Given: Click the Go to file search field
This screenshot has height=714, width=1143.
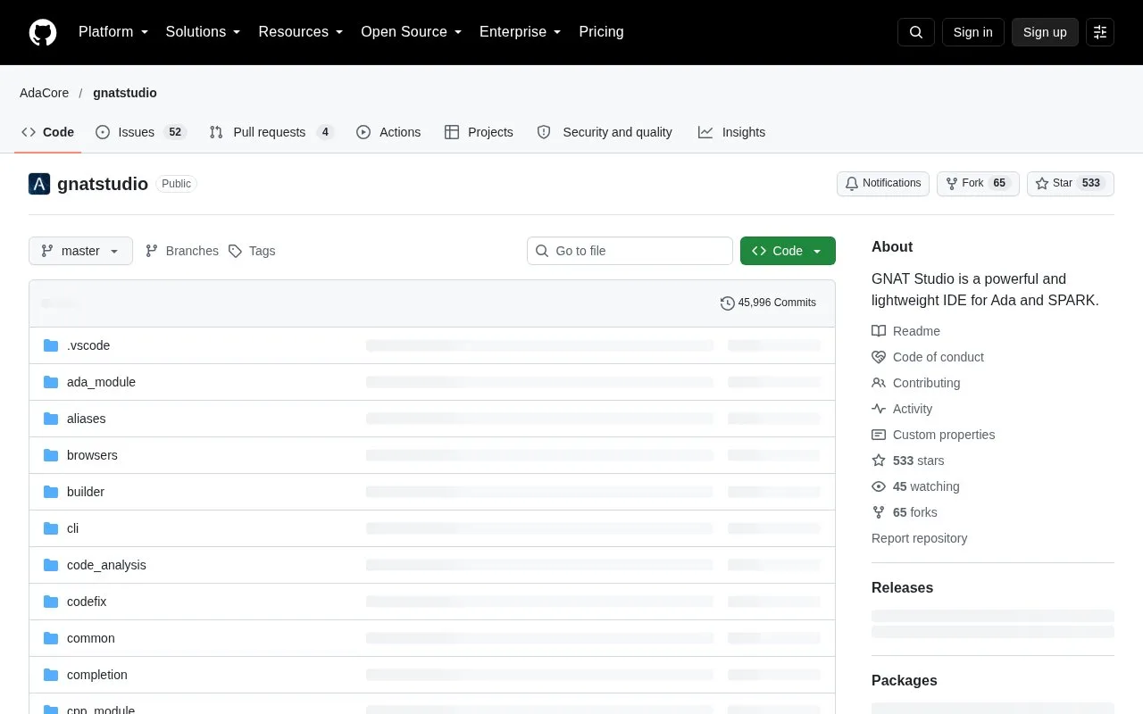Looking at the screenshot, I should point(630,251).
